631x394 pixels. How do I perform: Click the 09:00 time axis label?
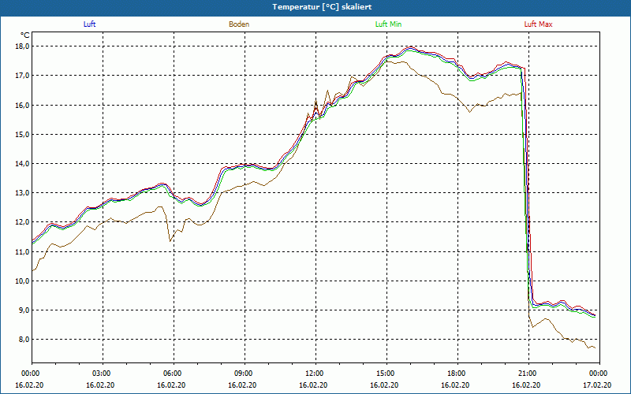(243, 374)
